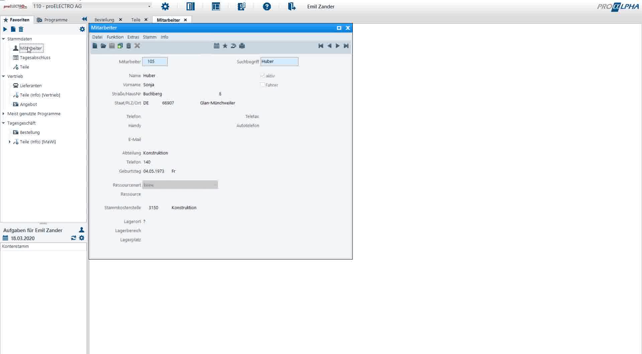Open the company selector 110 - proELECTRO AG
642x354 pixels.
(92, 6)
